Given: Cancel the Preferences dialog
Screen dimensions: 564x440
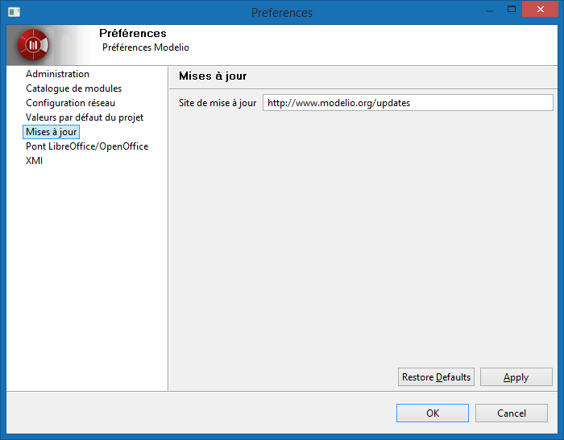Looking at the screenshot, I should tap(512, 413).
